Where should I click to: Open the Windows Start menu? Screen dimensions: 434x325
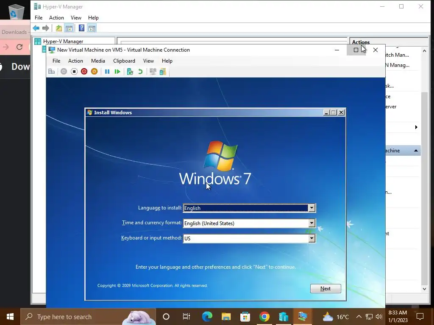(10, 317)
